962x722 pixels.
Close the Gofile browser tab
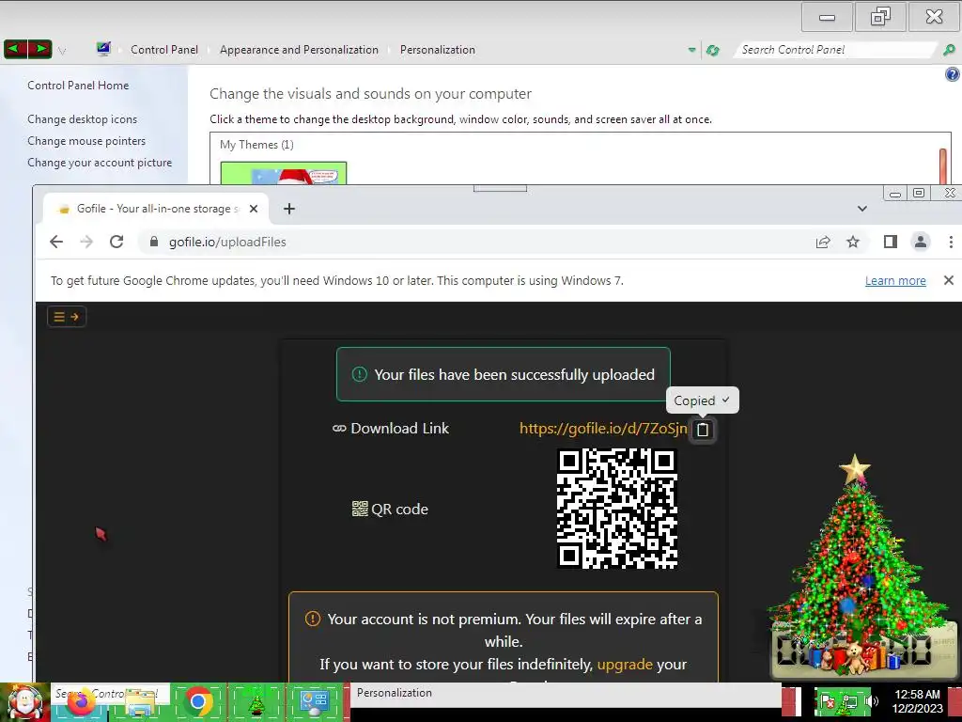coord(254,209)
